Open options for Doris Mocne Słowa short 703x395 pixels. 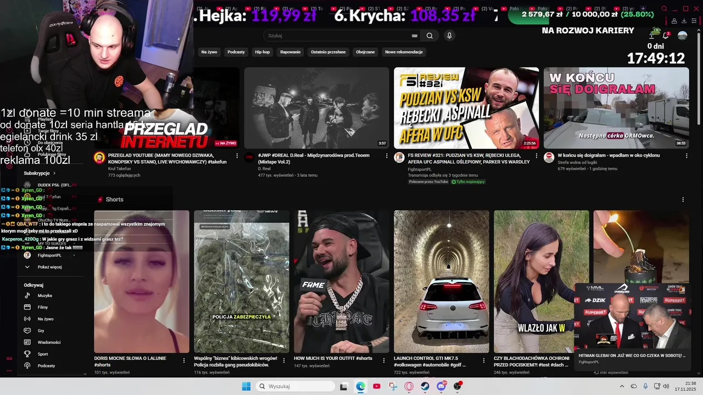(184, 360)
